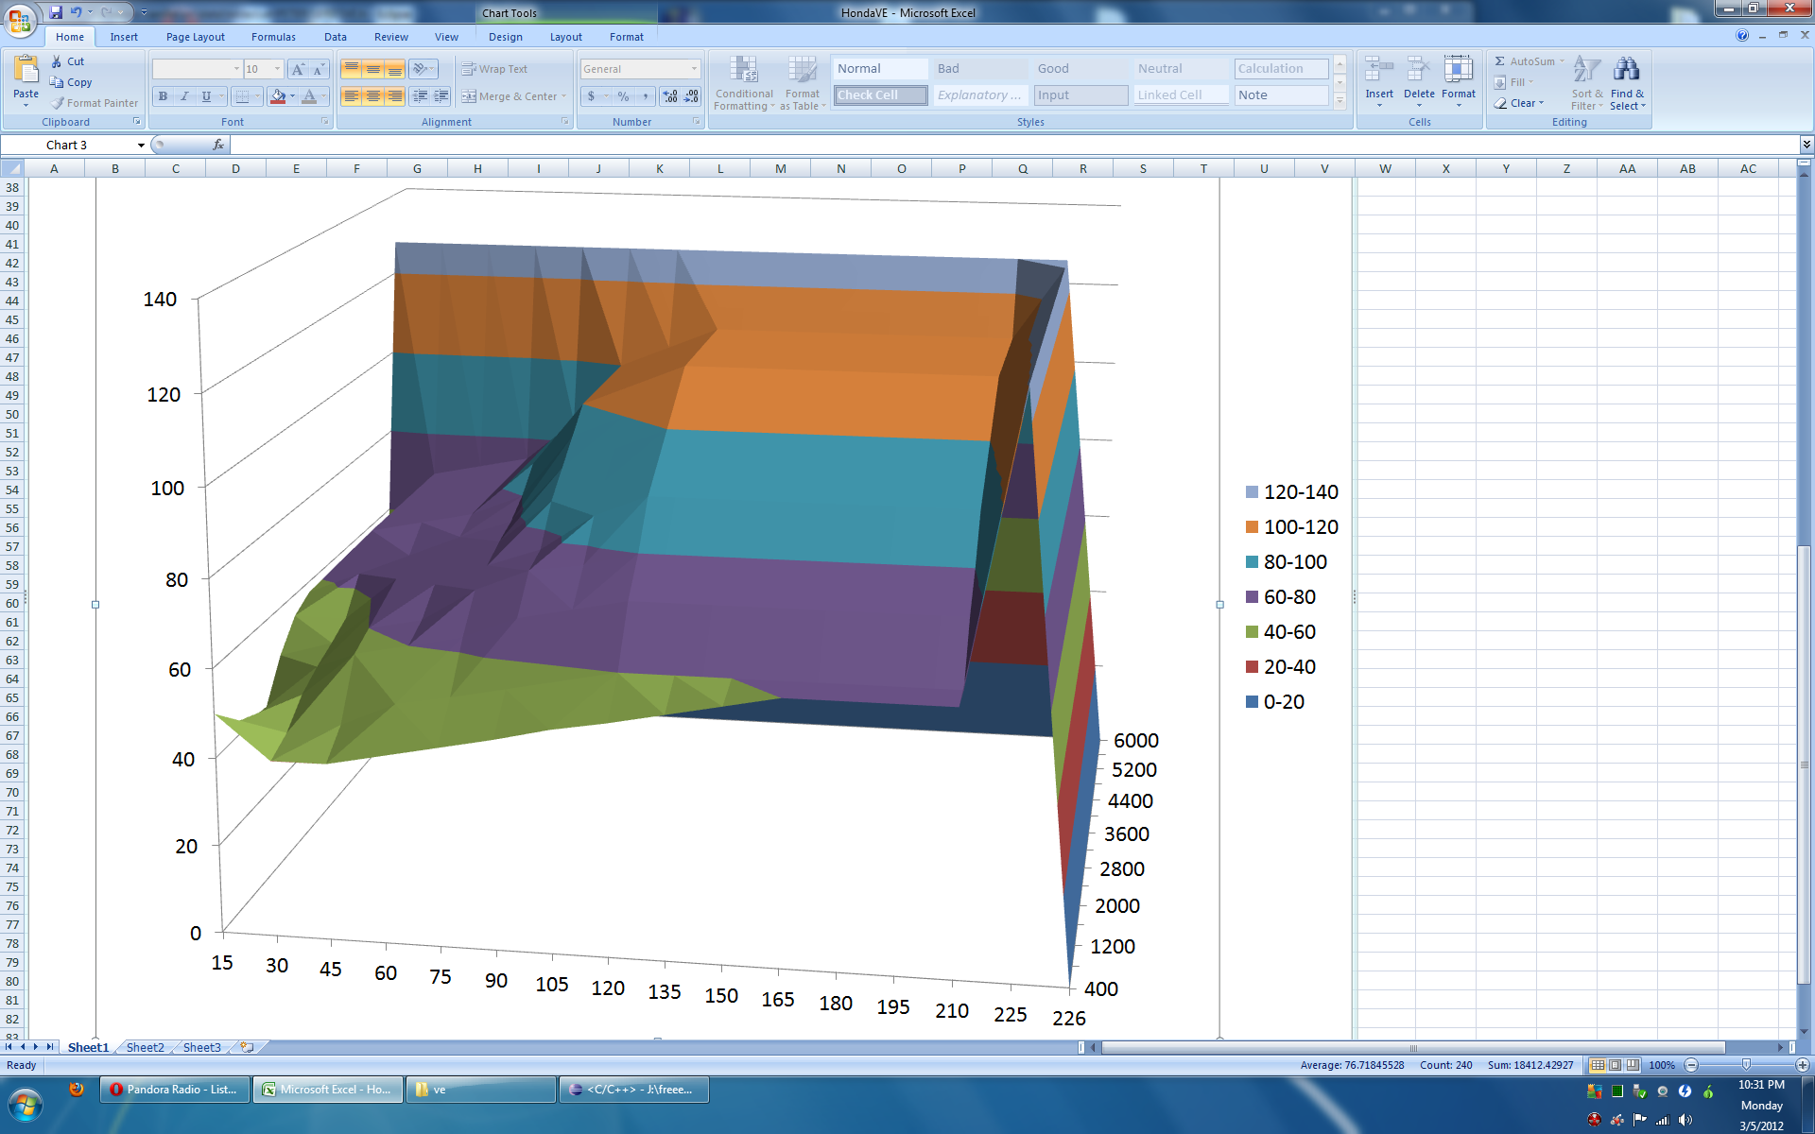The width and height of the screenshot is (1815, 1134).
Task: Click the Conditional Formatting icon
Action: coord(744,71)
